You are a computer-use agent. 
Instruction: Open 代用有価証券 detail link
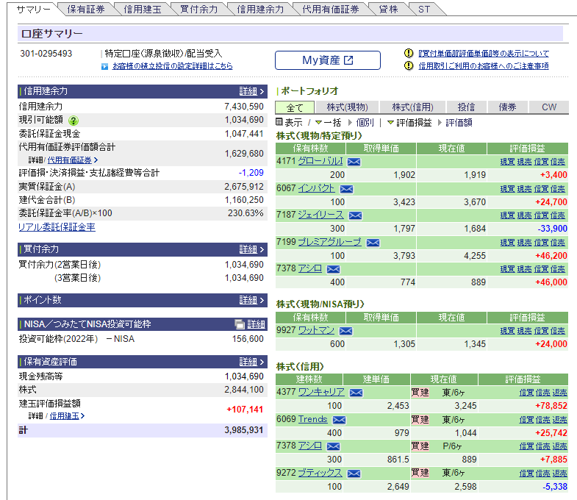(x=70, y=160)
